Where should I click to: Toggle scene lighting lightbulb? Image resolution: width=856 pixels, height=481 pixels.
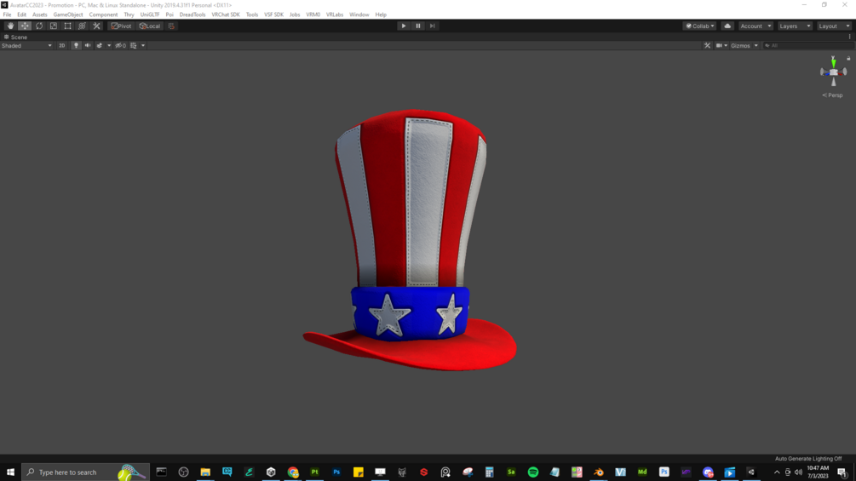tap(76, 46)
